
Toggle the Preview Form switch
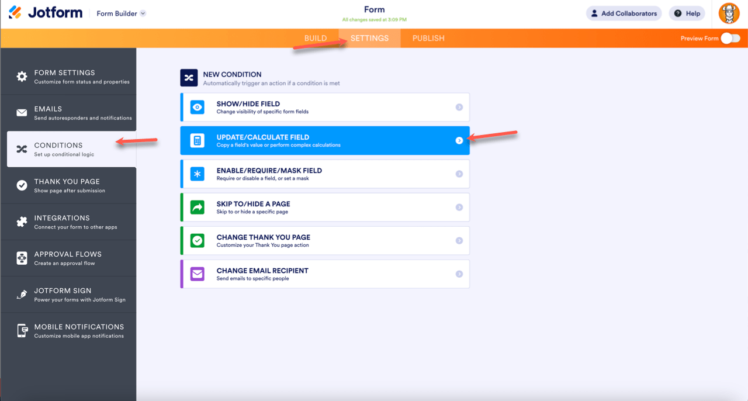pyautogui.click(x=730, y=38)
